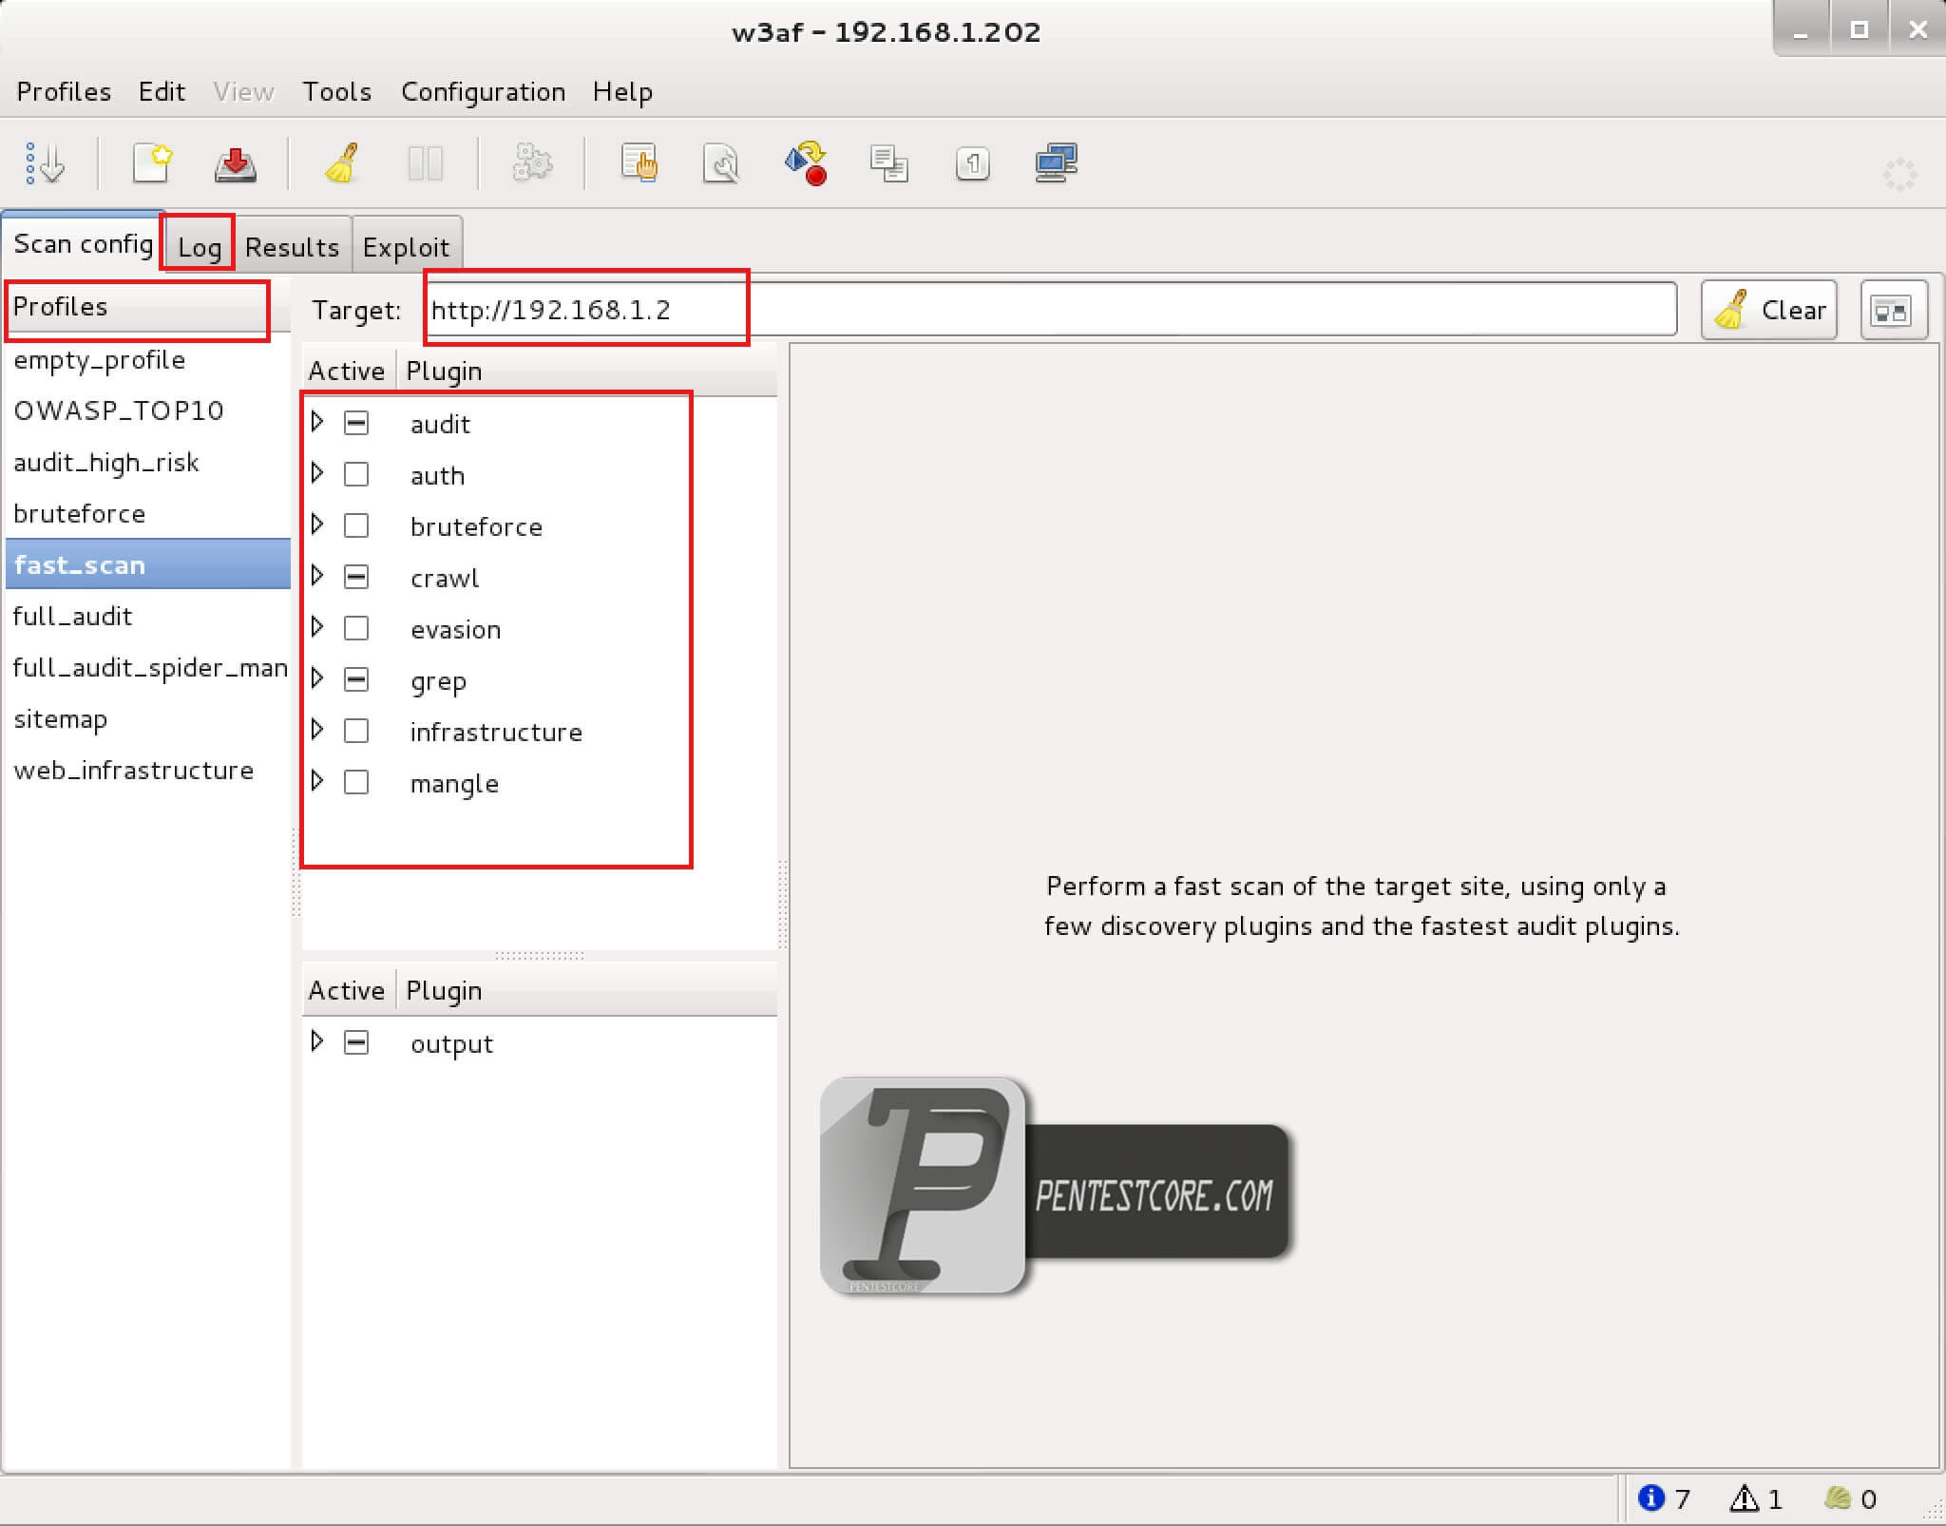Open the Edit menu
Image resolution: width=1946 pixels, height=1526 pixels.
(x=162, y=91)
